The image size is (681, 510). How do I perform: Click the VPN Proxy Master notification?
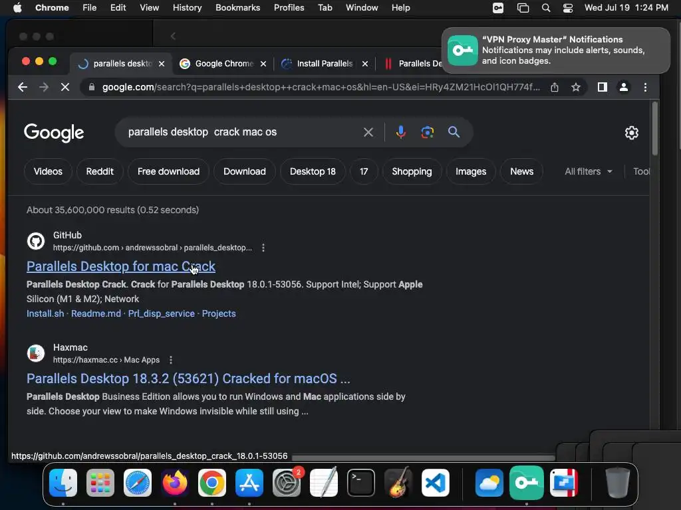tap(556, 50)
